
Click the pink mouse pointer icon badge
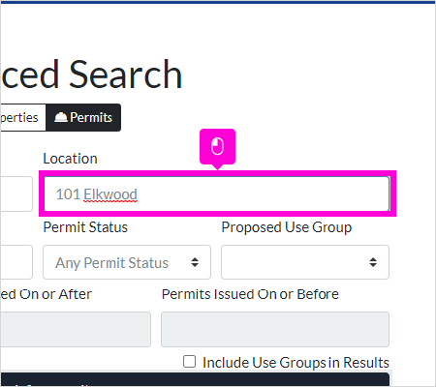click(217, 146)
